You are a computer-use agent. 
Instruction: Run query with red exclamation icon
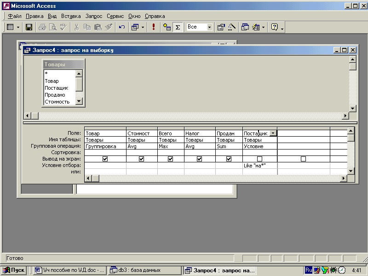tap(154, 27)
